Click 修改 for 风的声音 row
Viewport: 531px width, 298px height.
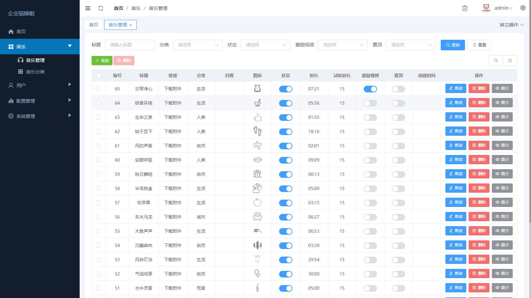[x=456, y=145]
